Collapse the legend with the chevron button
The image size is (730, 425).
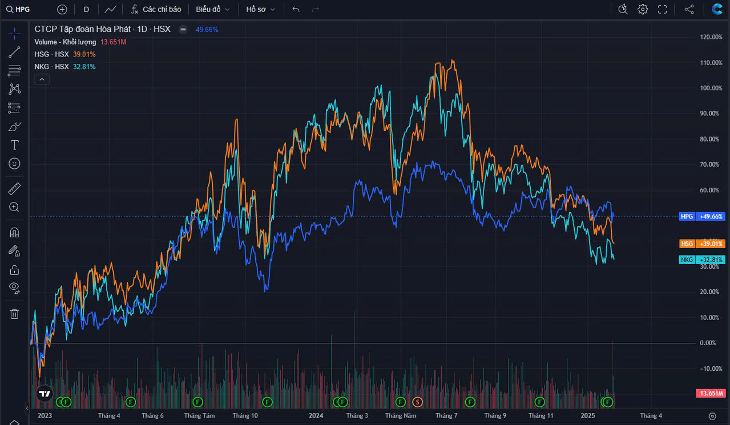click(42, 79)
